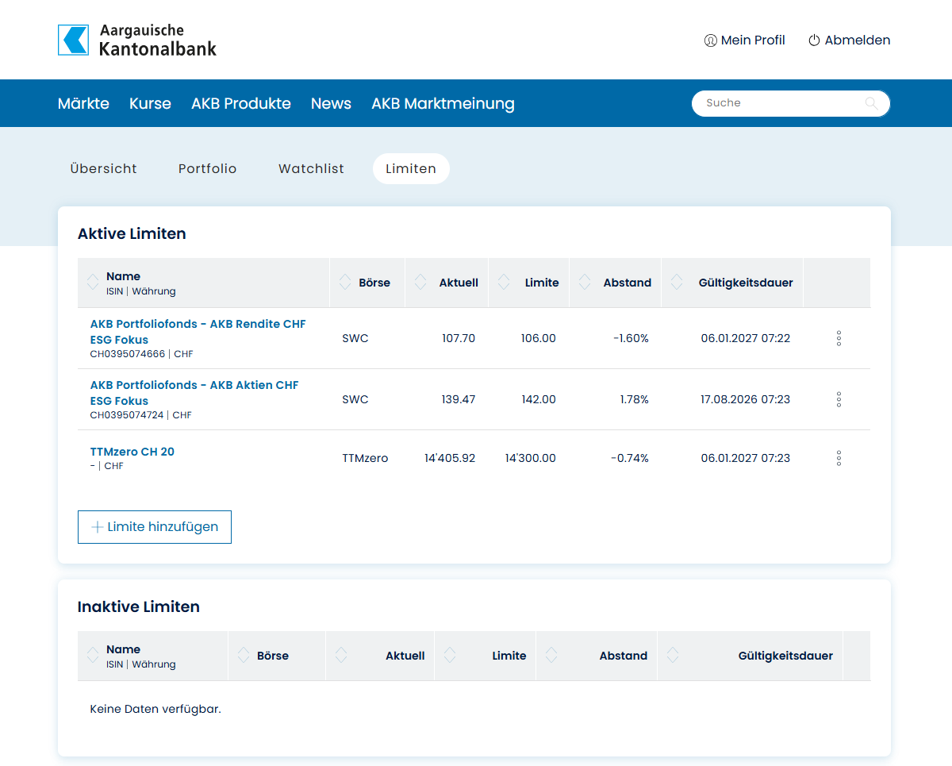The image size is (952, 766).
Task: Click current value 14'405.92
Action: tap(450, 458)
